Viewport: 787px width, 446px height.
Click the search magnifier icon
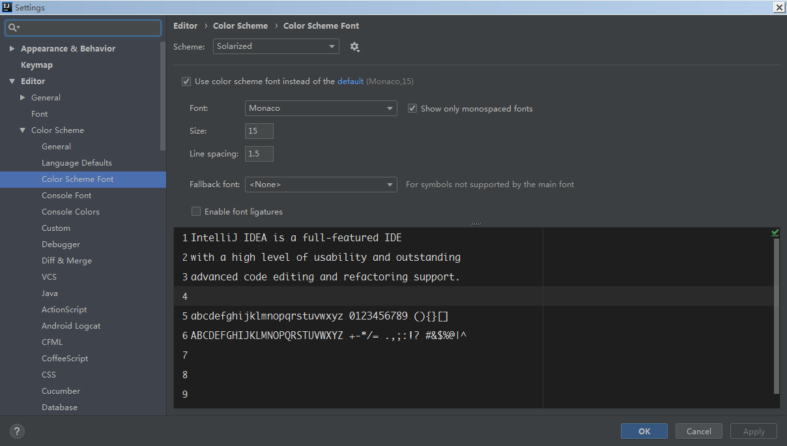(13, 27)
